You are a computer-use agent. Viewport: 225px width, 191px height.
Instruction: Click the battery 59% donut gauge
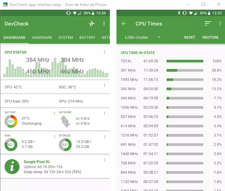tap(11, 121)
